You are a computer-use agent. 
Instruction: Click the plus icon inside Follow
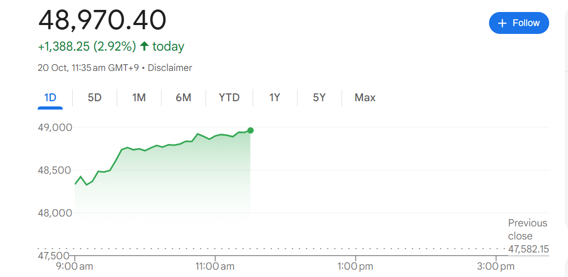pyautogui.click(x=503, y=23)
